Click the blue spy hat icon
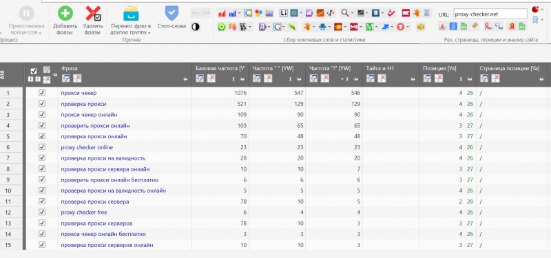The width and height of the screenshot is (551, 258). [322, 27]
